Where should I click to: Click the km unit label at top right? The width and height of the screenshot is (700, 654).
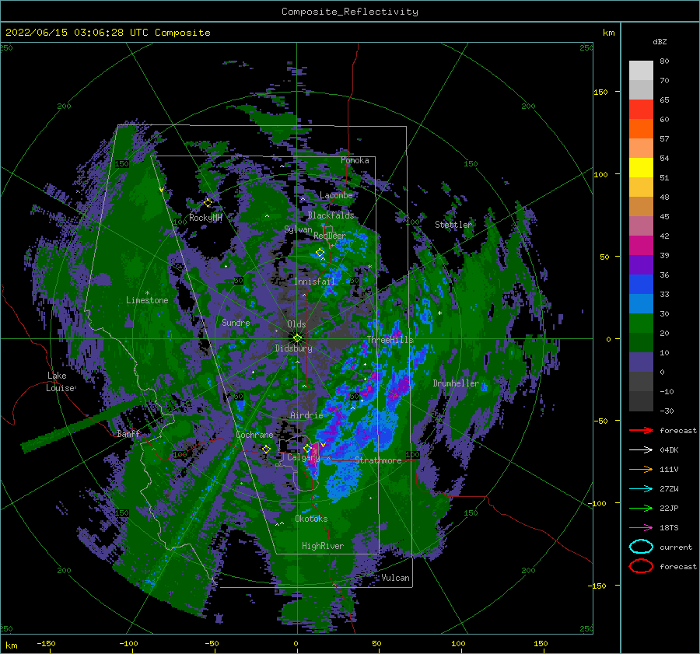point(608,33)
